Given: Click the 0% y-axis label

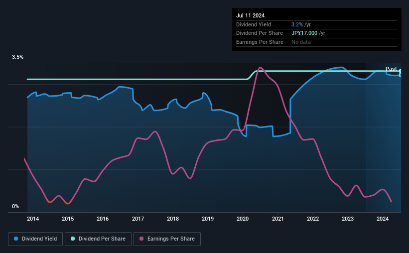Looking at the screenshot, I should tap(15, 206).
